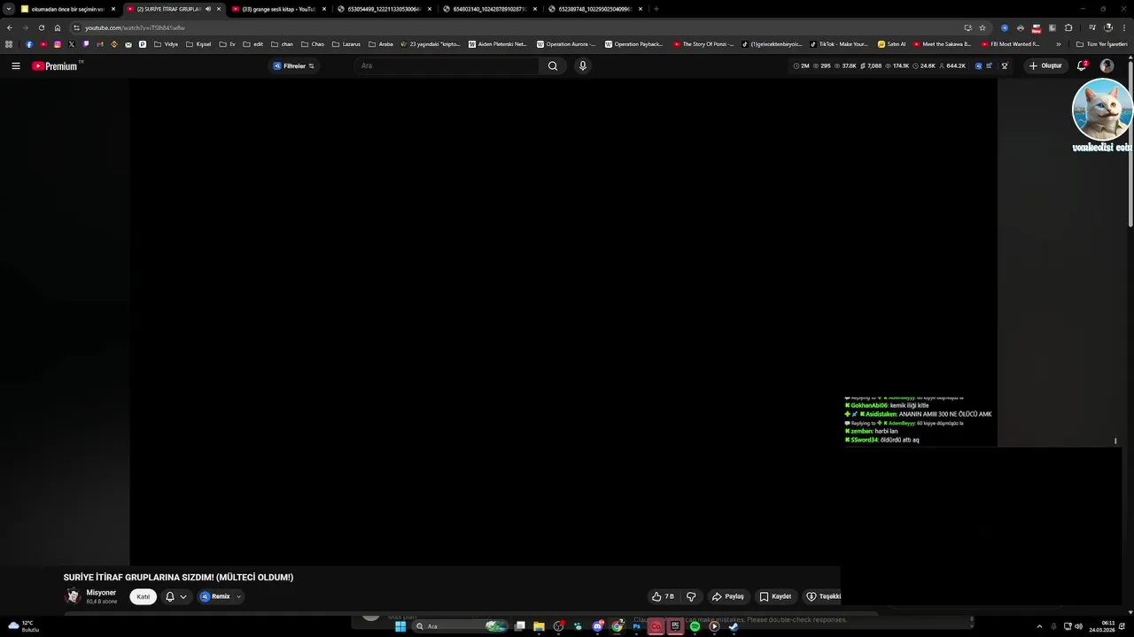Viewport: 1134px width, 637px height.
Task: Open Steam from the taskbar
Action: (x=734, y=626)
